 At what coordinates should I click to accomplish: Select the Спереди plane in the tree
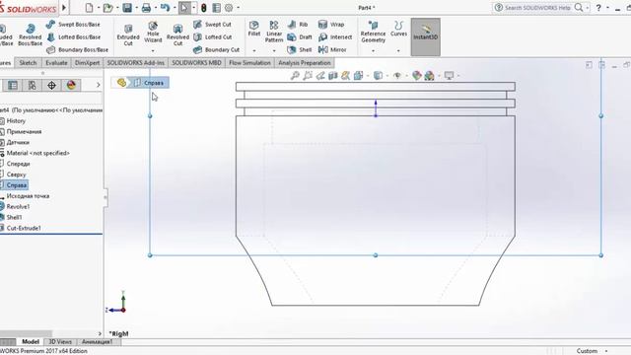point(16,164)
